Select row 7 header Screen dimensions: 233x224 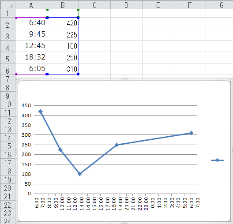click(8, 79)
